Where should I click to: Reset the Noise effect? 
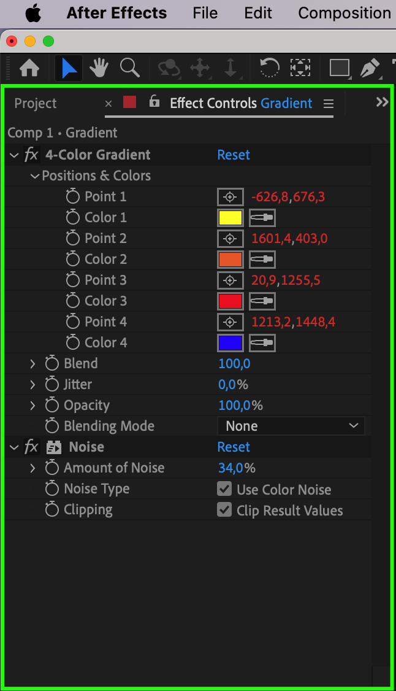234,447
